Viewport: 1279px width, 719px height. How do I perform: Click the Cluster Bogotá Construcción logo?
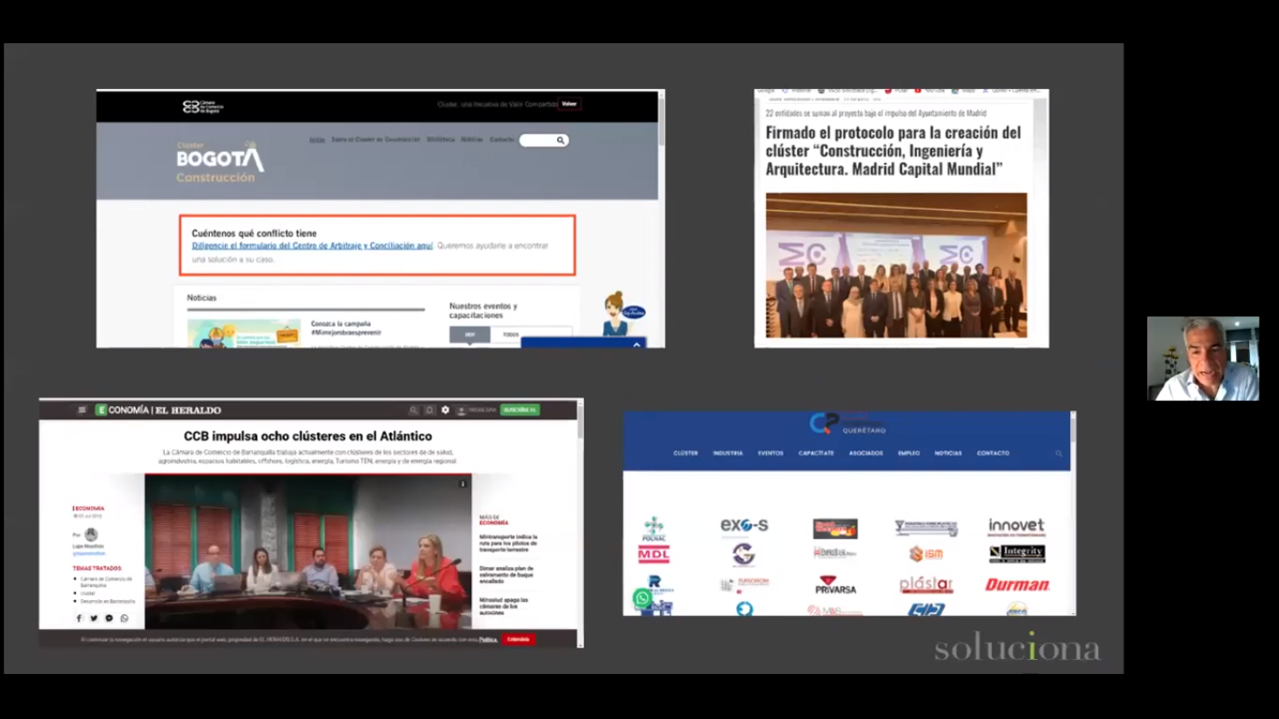click(220, 162)
